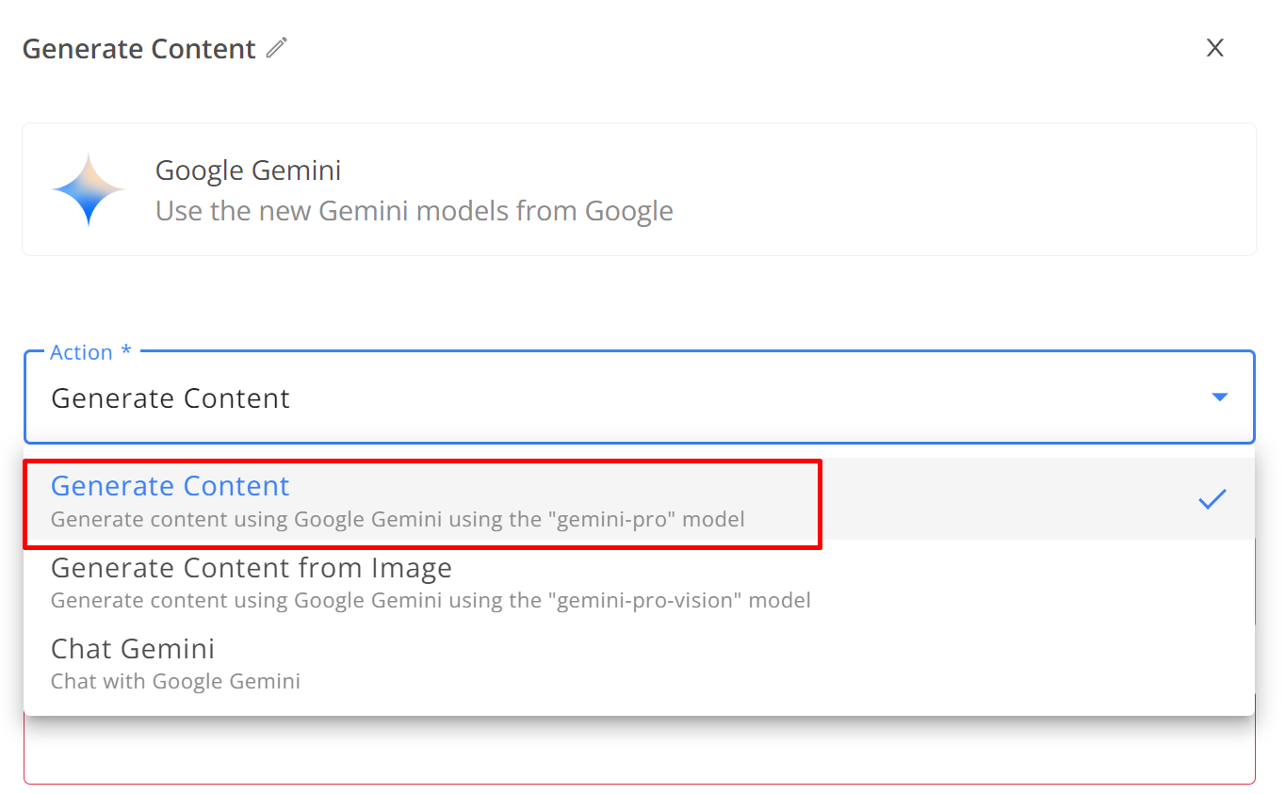Click the Chat with Google Gemini description

pyautogui.click(x=175, y=681)
